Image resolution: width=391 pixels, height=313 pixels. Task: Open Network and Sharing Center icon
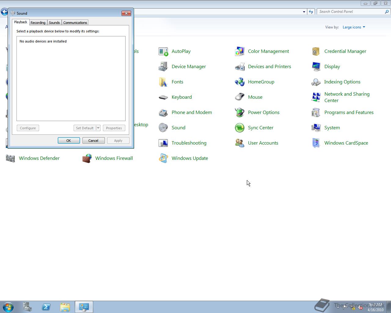click(316, 97)
